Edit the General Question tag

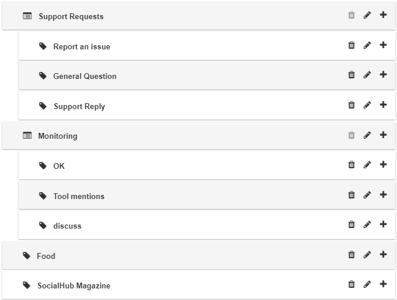[367, 75]
